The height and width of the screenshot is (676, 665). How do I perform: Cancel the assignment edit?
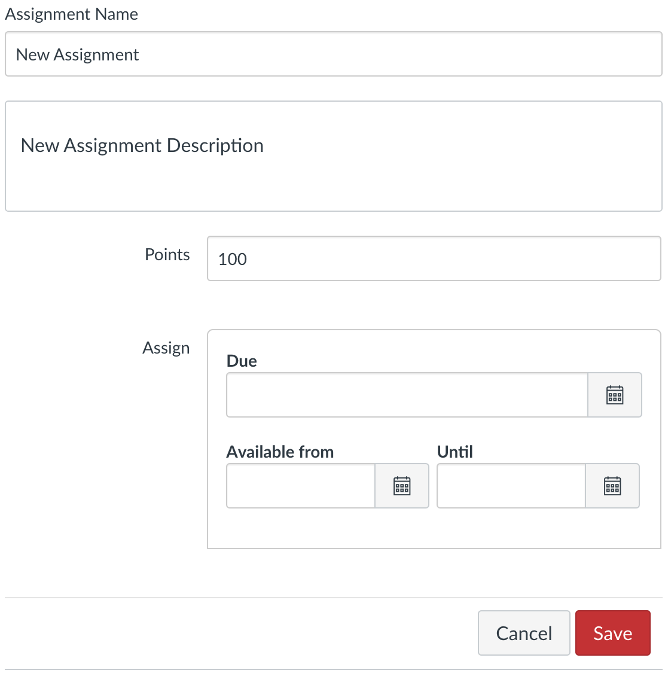click(x=524, y=633)
